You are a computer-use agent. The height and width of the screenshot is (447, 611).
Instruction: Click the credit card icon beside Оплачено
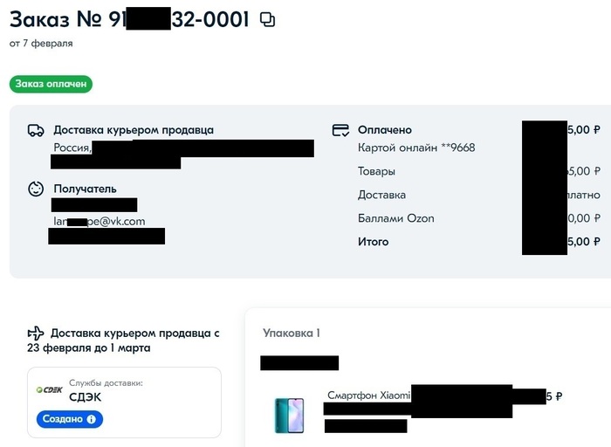pos(340,130)
